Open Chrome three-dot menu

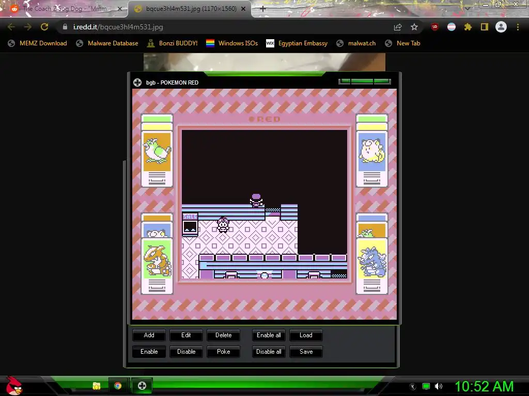click(518, 27)
